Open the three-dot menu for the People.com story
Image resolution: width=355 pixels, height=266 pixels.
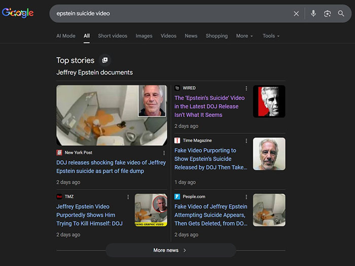point(246,197)
